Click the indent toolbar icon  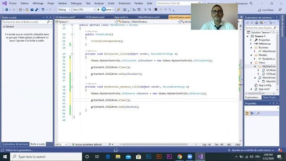click(x=145, y=10)
